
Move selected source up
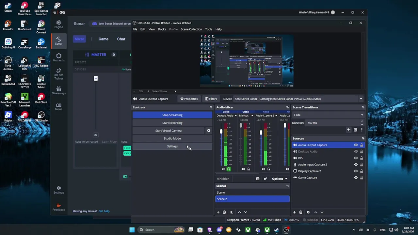(315, 212)
